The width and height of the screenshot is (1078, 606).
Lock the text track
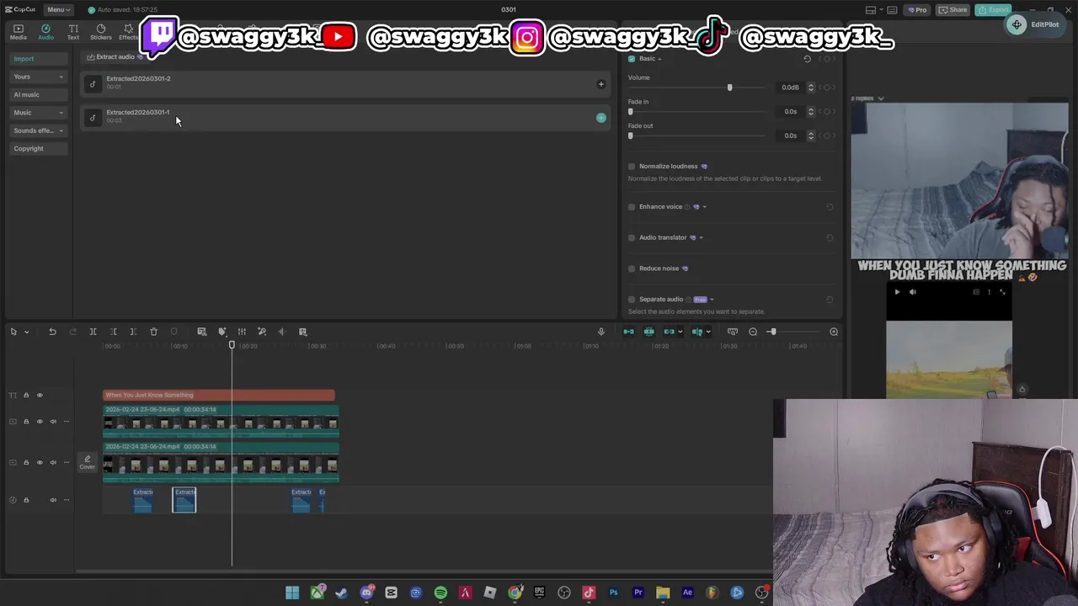point(26,396)
